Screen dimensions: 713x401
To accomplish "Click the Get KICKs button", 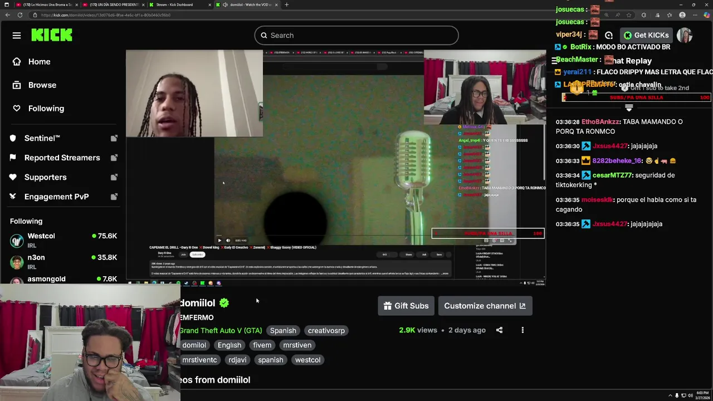I will (x=646, y=35).
